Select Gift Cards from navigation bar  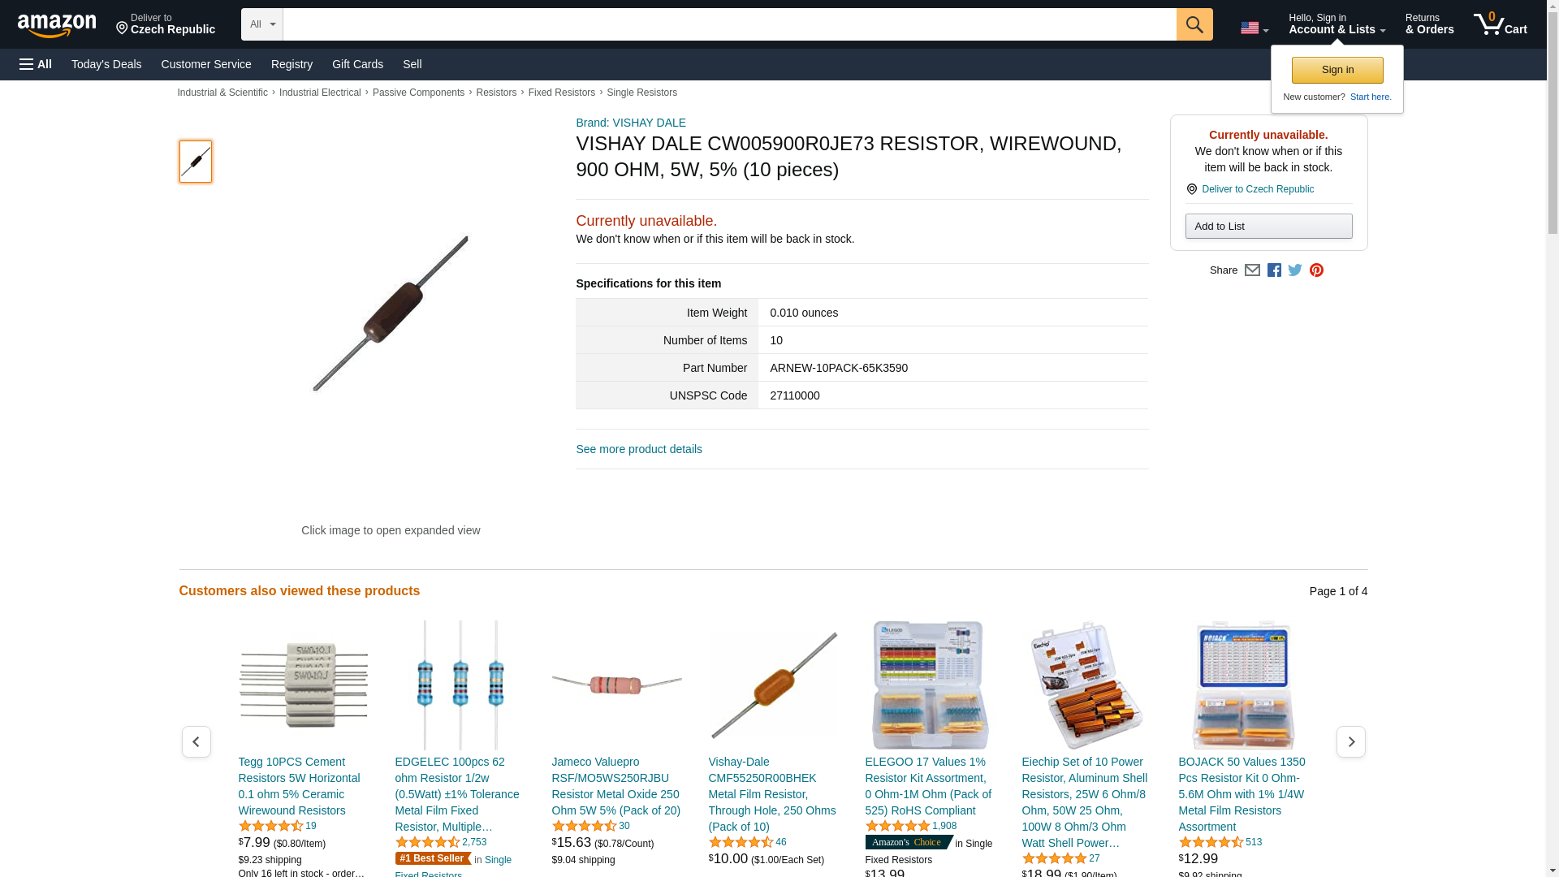click(357, 64)
